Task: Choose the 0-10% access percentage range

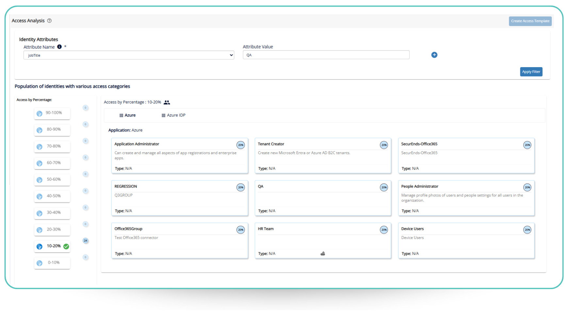Action: [x=52, y=263]
